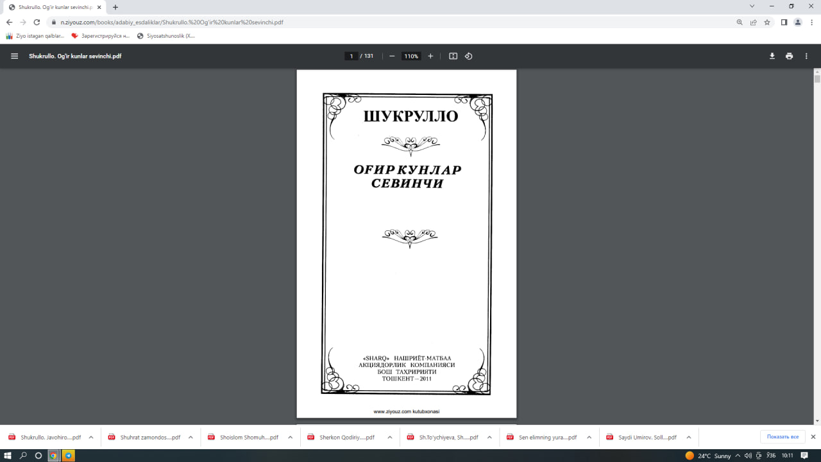The height and width of the screenshot is (462, 821).
Task: Click the Показать все downloads button
Action: pyautogui.click(x=782, y=436)
